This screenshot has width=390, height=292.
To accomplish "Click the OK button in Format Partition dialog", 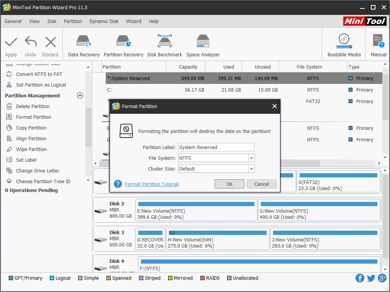I will (x=229, y=184).
